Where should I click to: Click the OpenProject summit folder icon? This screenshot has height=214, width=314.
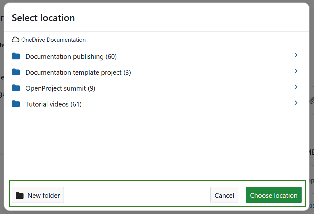click(16, 88)
